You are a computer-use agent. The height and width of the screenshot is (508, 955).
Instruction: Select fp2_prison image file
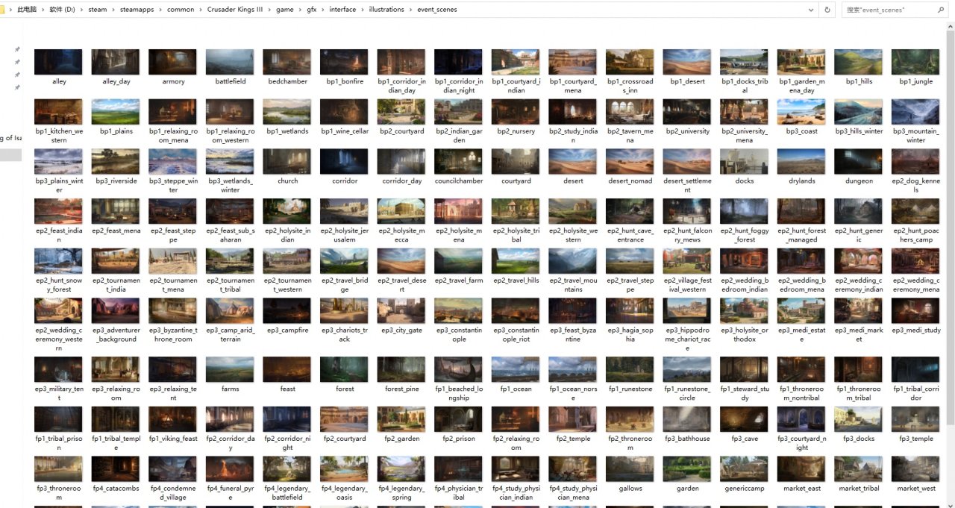point(459,419)
